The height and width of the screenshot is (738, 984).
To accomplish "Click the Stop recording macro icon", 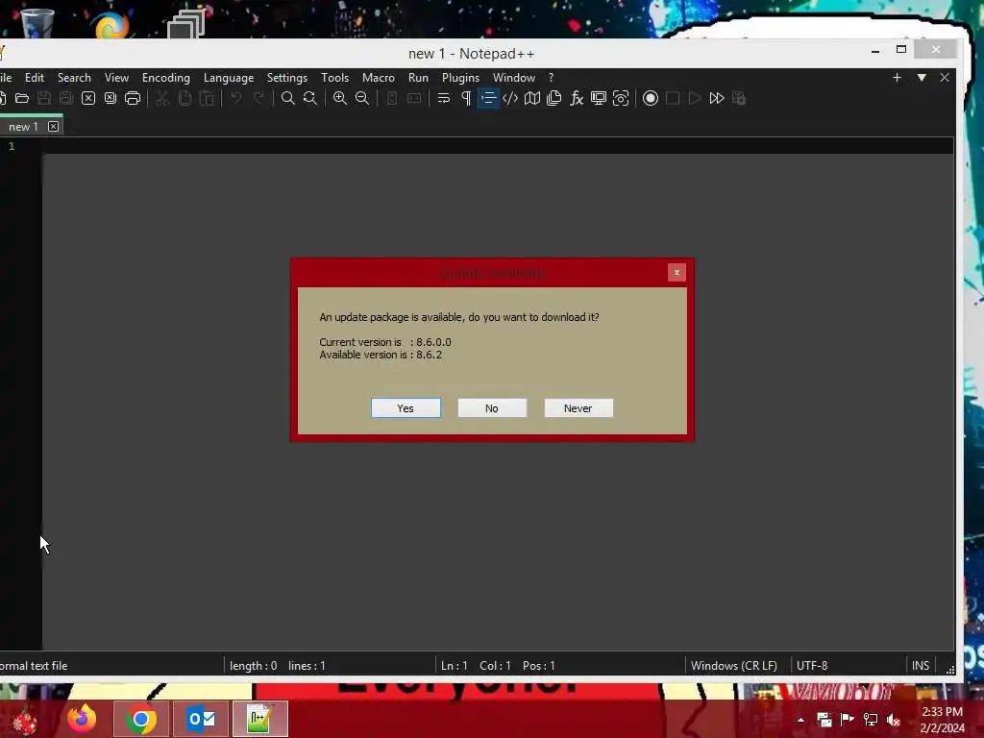I will click(x=673, y=98).
